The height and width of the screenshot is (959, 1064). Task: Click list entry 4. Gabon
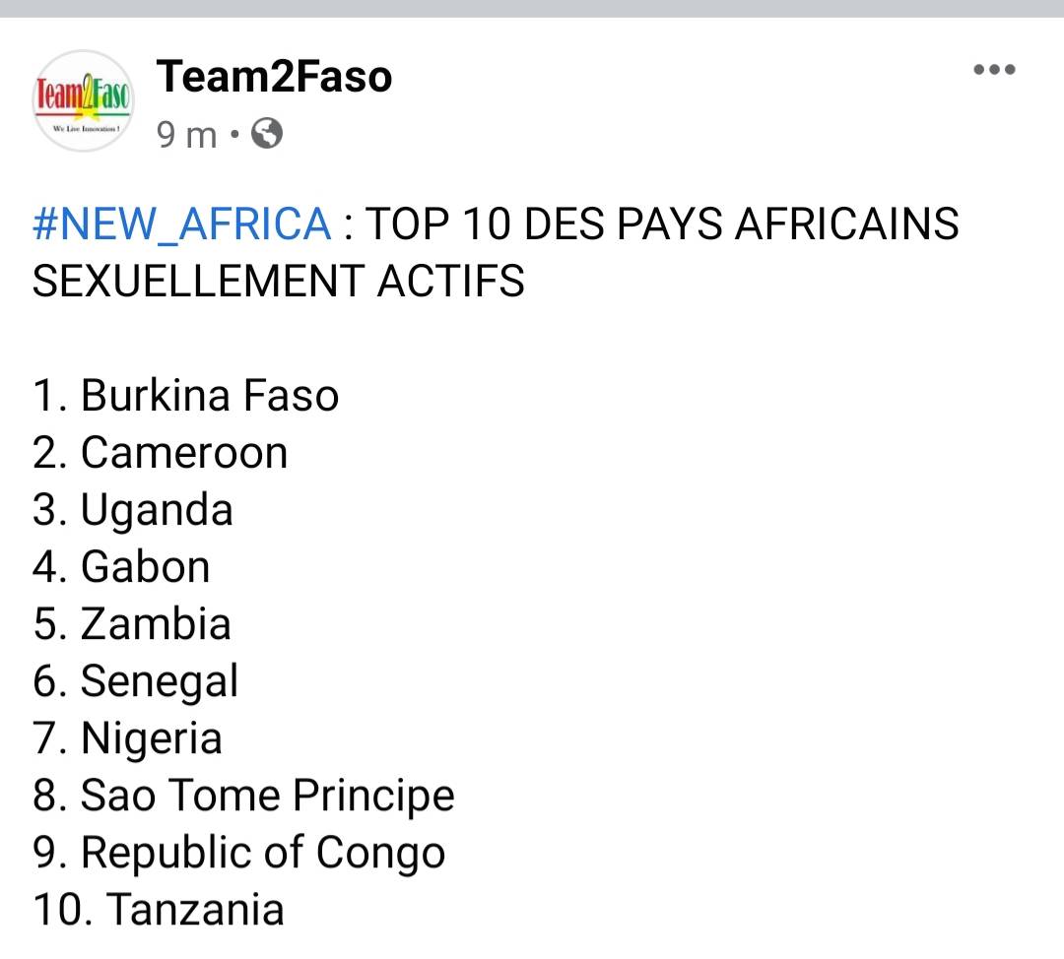(x=121, y=566)
